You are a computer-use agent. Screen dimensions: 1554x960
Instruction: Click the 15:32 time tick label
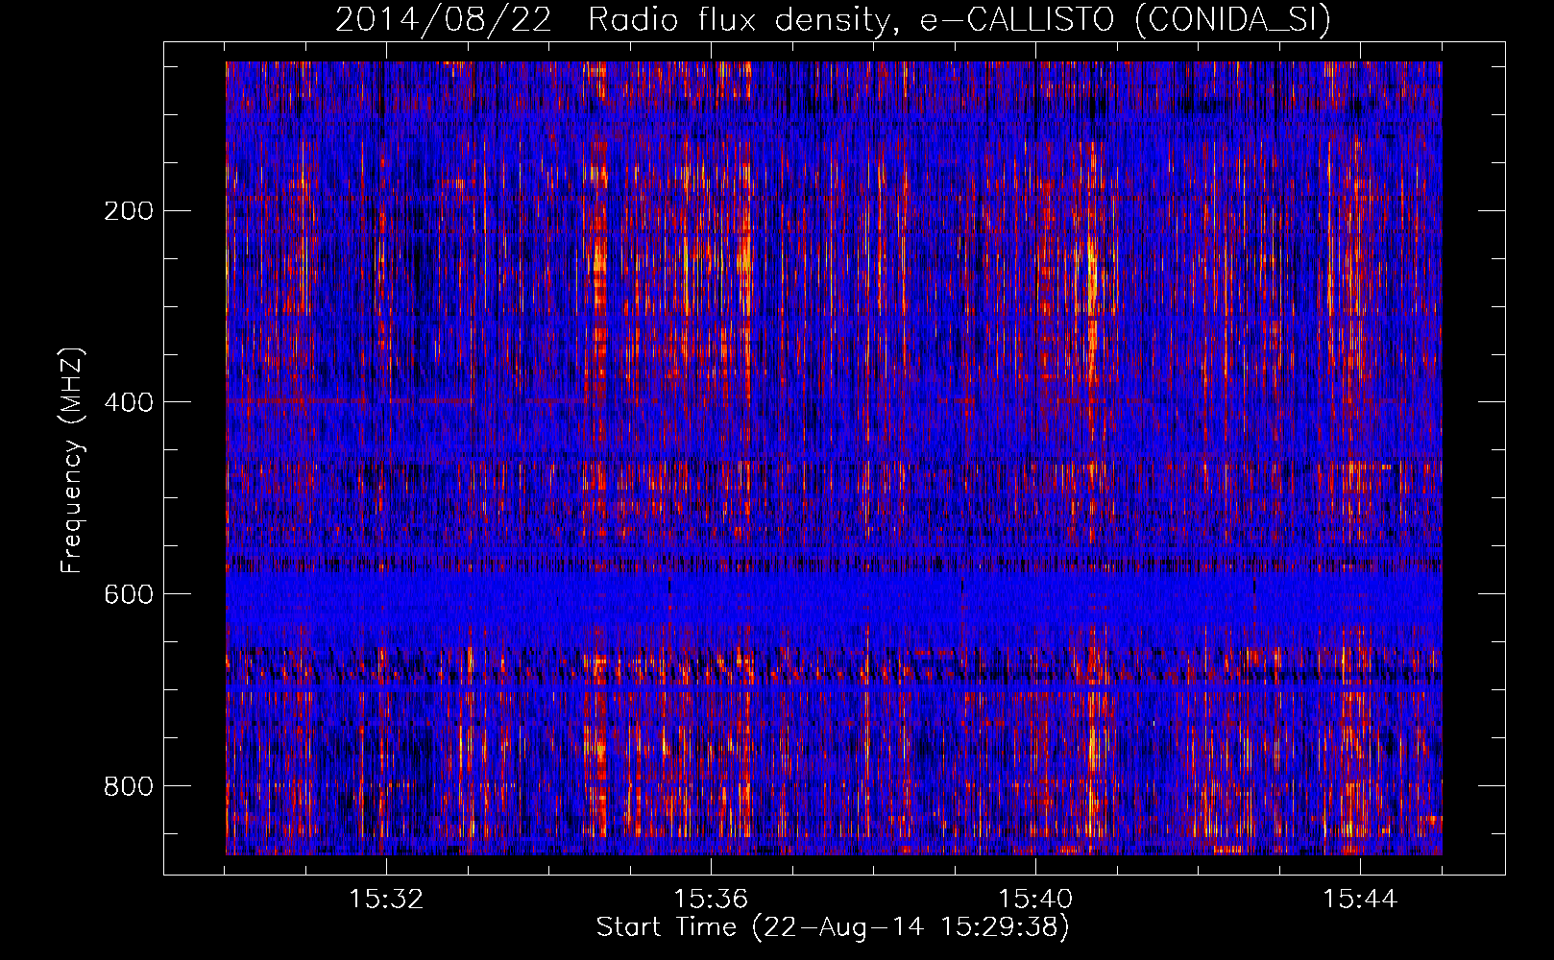(x=386, y=899)
